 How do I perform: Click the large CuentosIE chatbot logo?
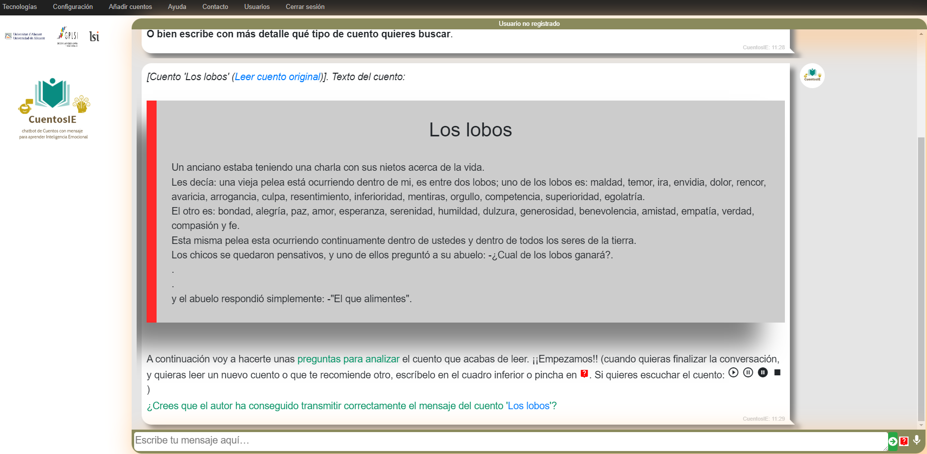tap(53, 108)
